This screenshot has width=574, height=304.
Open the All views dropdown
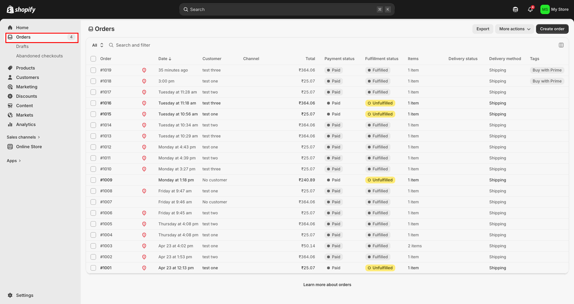pyautogui.click(x=98, y=45)
